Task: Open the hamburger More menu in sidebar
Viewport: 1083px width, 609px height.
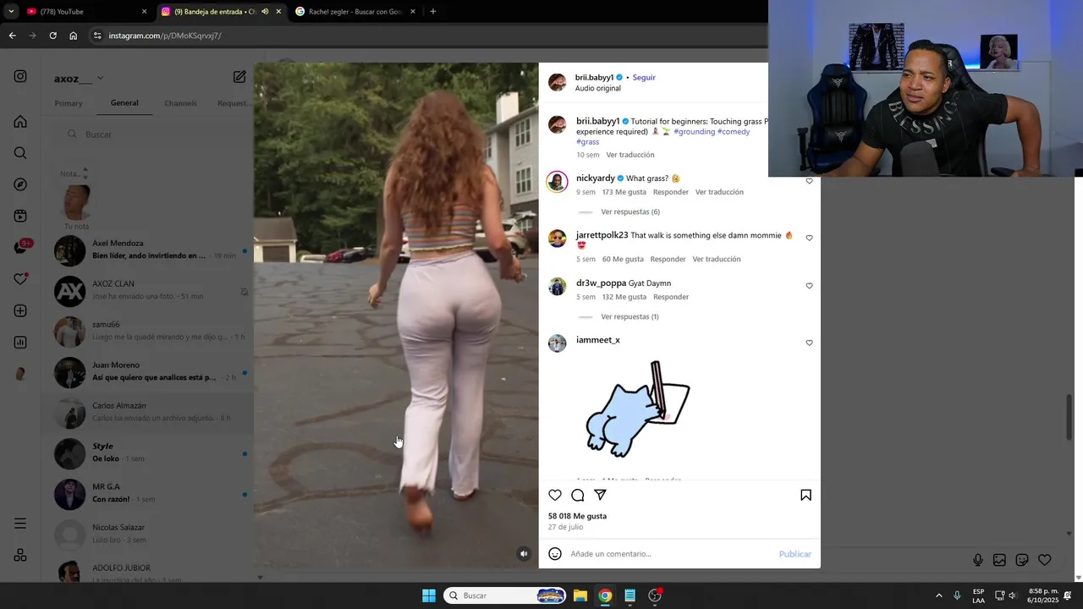Action: point(20,524)
